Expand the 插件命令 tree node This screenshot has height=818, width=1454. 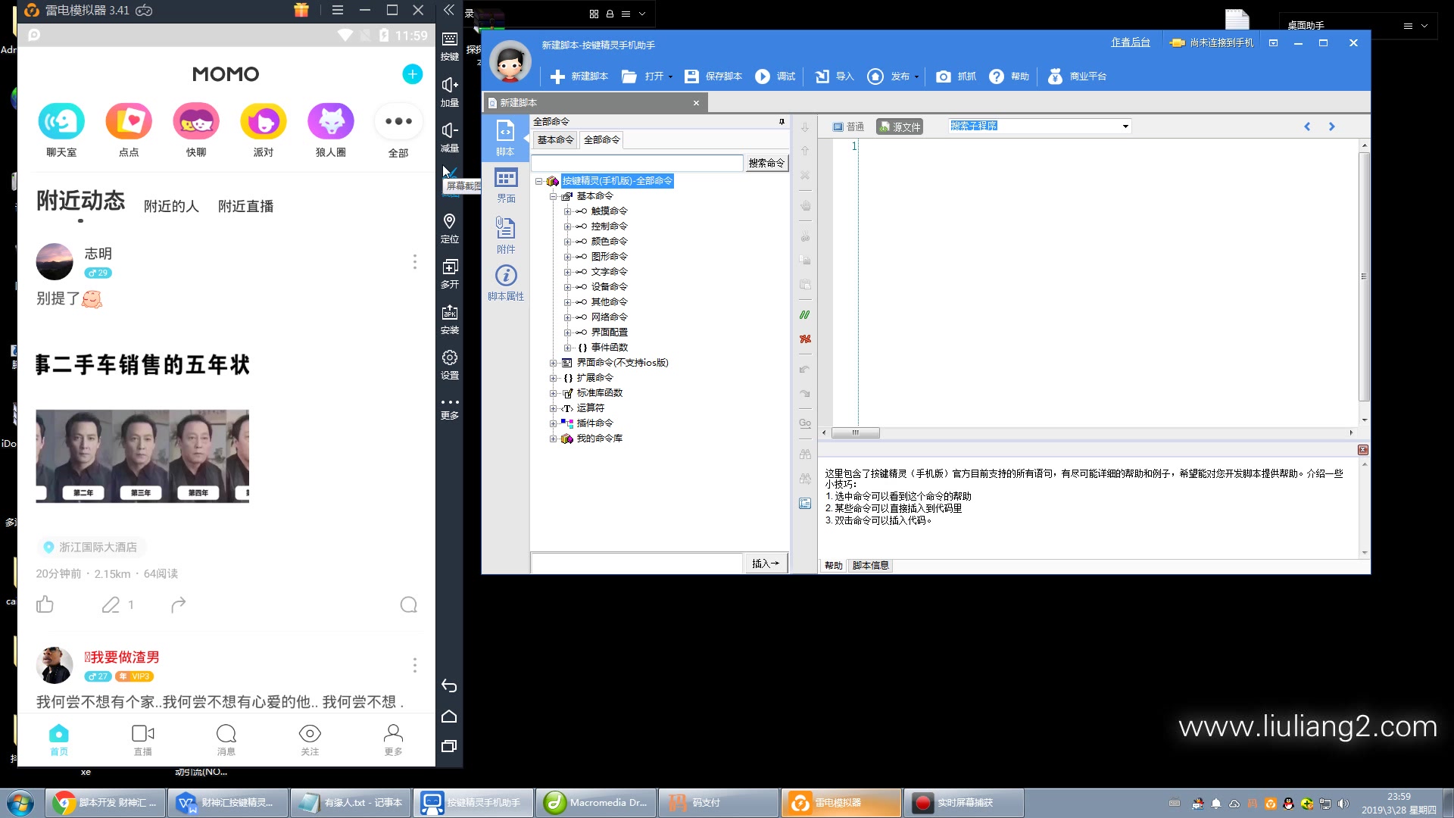click(553, 423)
